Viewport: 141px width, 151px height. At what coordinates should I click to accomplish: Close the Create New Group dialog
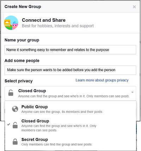point(134,7)
